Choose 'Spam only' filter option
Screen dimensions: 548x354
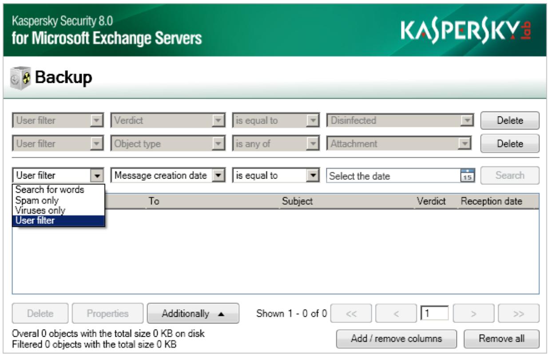pyautogui.click(x=58, y=200)
